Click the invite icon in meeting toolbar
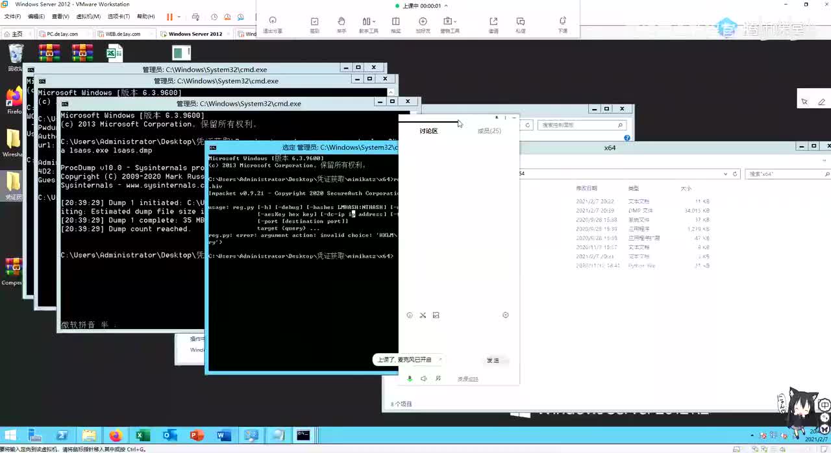 click(493, 21)
